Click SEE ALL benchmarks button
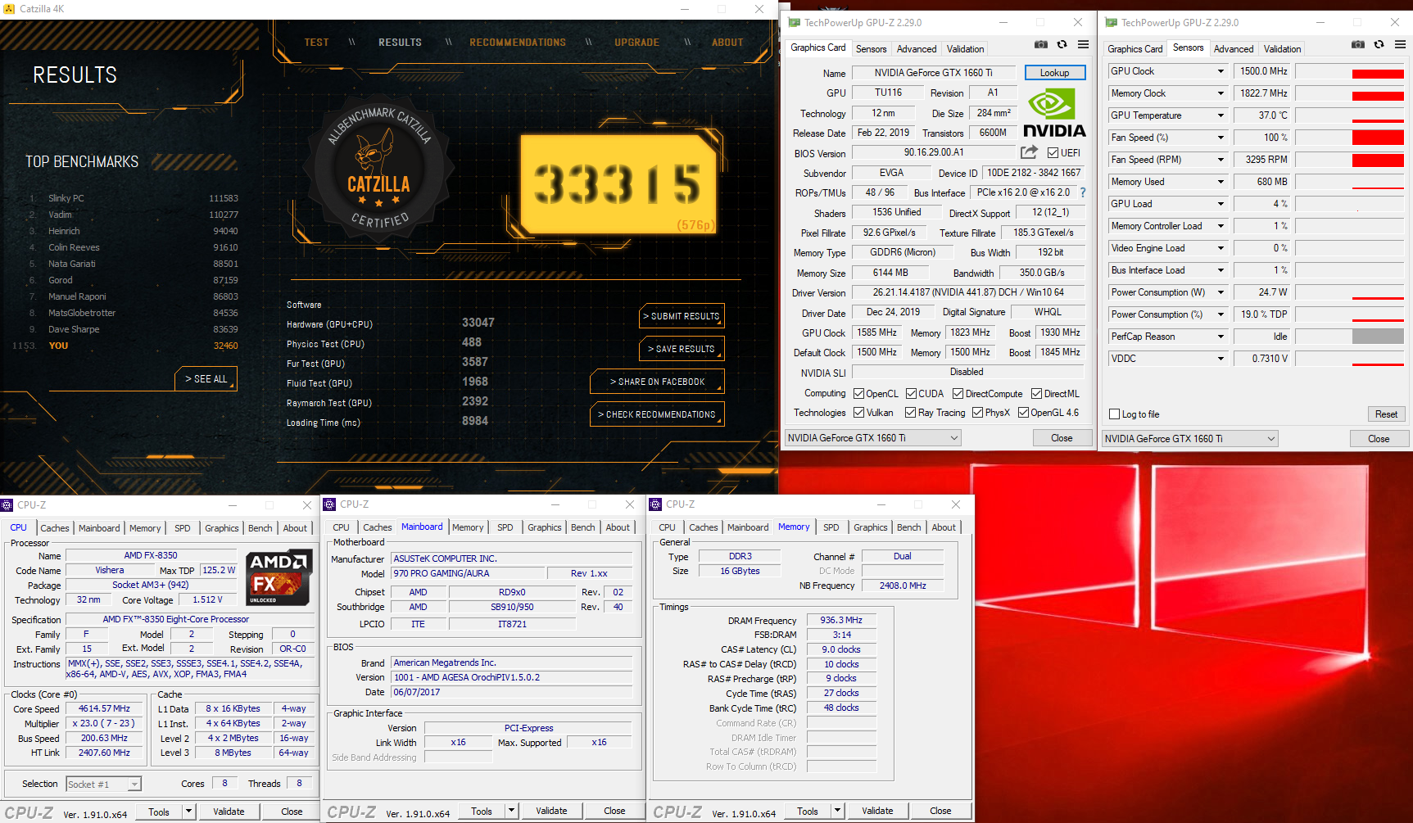 tap(206, 379)
